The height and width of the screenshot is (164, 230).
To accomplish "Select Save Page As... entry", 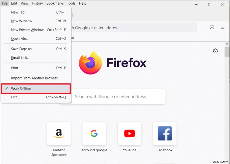I will click(x=36, y=49).
